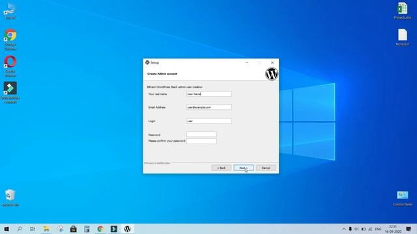417x234 pixels.
Task: Focus the Login field
Action: tap(208, 121)
